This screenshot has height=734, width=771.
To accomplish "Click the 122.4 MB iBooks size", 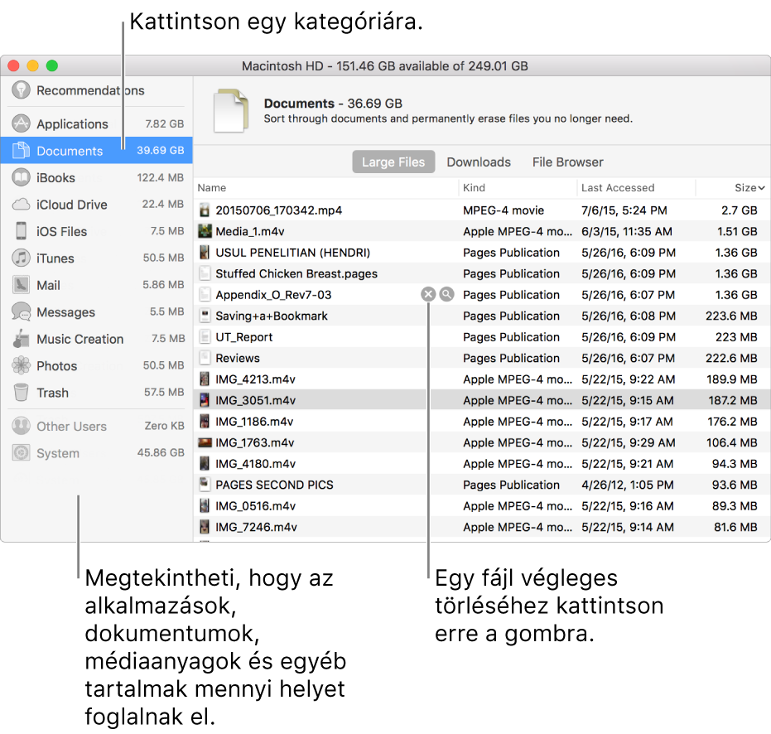I will coord(161,177).
